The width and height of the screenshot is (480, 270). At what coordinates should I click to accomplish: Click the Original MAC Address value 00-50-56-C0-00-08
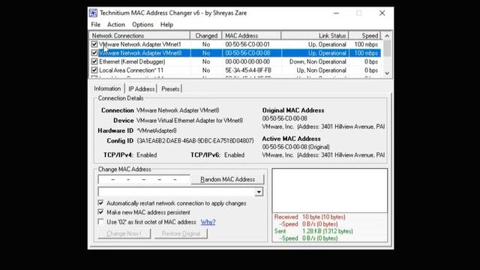point(285,118)
